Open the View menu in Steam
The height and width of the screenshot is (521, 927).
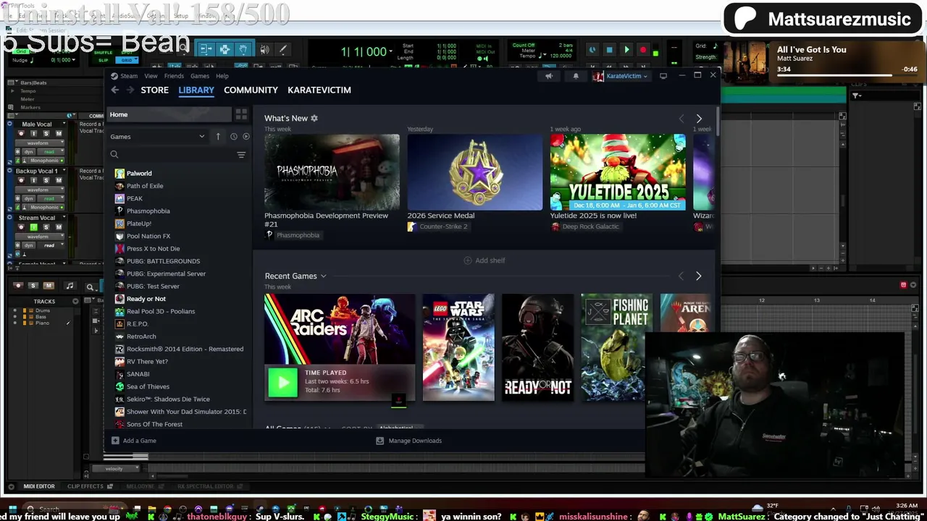pos(151,76)
